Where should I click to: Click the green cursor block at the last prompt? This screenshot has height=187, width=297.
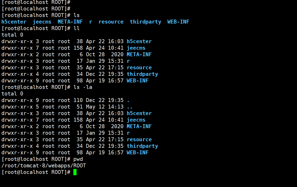coord(75,172)
